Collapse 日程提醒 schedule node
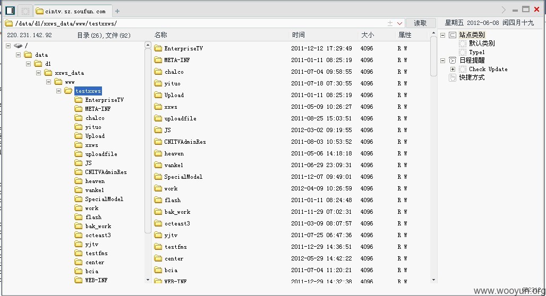Screen dimensions: 546x296 click(442, 60)
